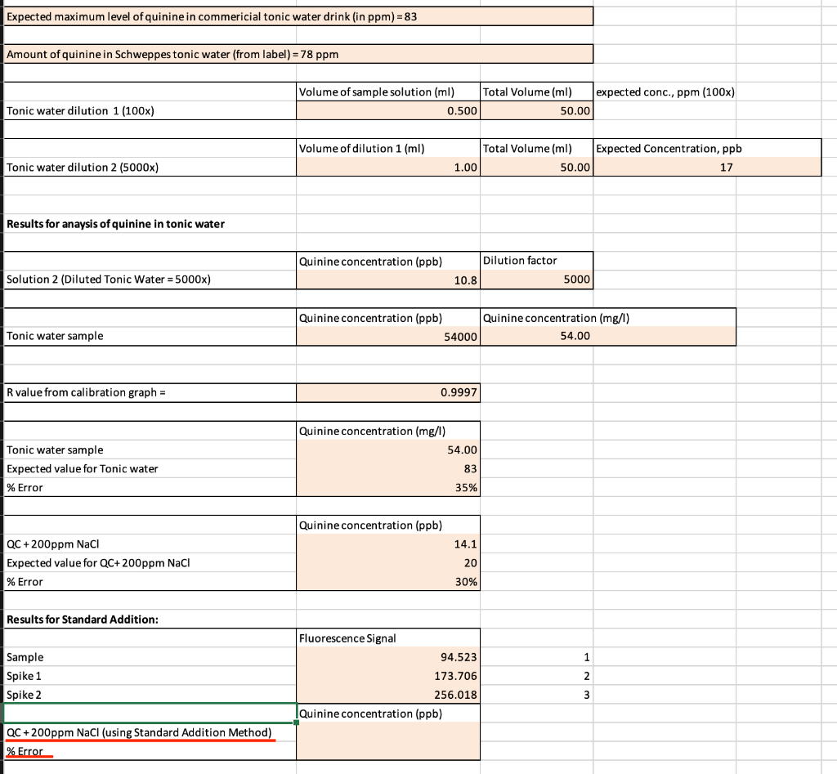Image resolution: width=837 pixels, height=774 pixels.
Task: Select the 50.00 total volume for dilution 2
Action: (536, 167)
